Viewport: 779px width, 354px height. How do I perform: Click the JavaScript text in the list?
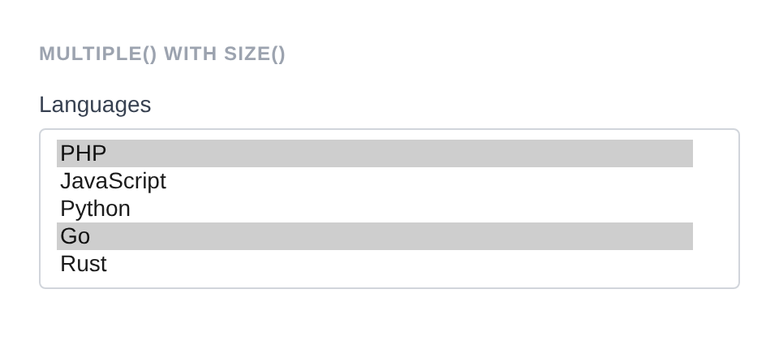[x=113, y=181]
